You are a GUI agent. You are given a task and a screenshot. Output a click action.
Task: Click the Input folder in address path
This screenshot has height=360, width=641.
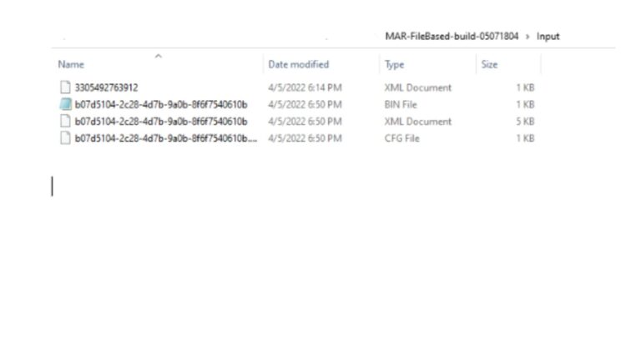click(548, 37)
